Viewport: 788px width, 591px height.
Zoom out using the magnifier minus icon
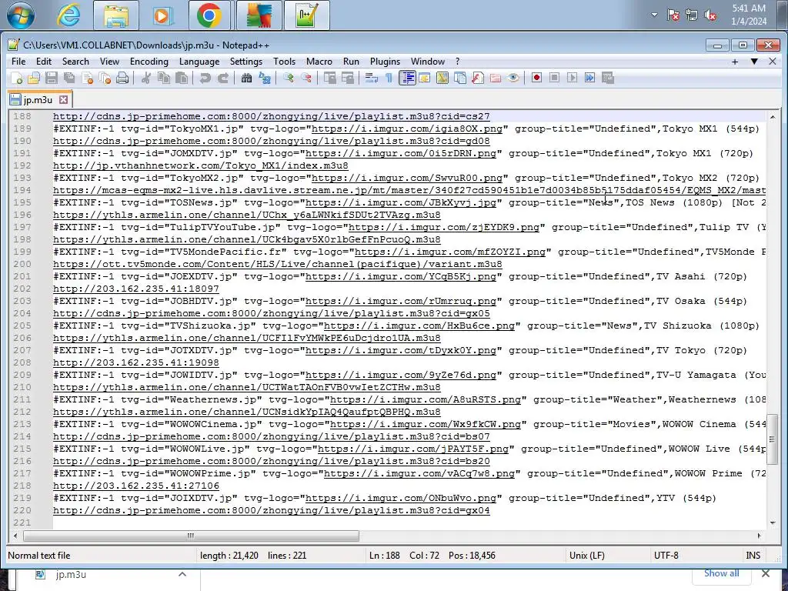(306, 78)
